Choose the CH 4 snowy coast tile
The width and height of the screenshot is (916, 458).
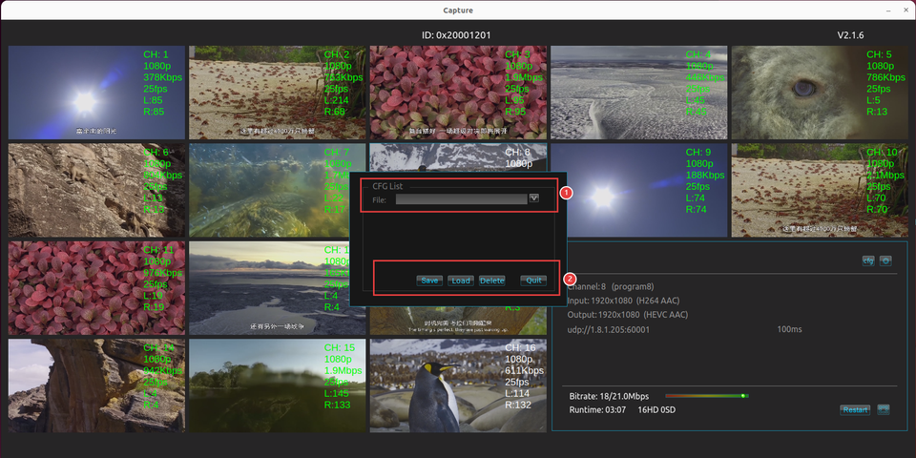[638, 93]
